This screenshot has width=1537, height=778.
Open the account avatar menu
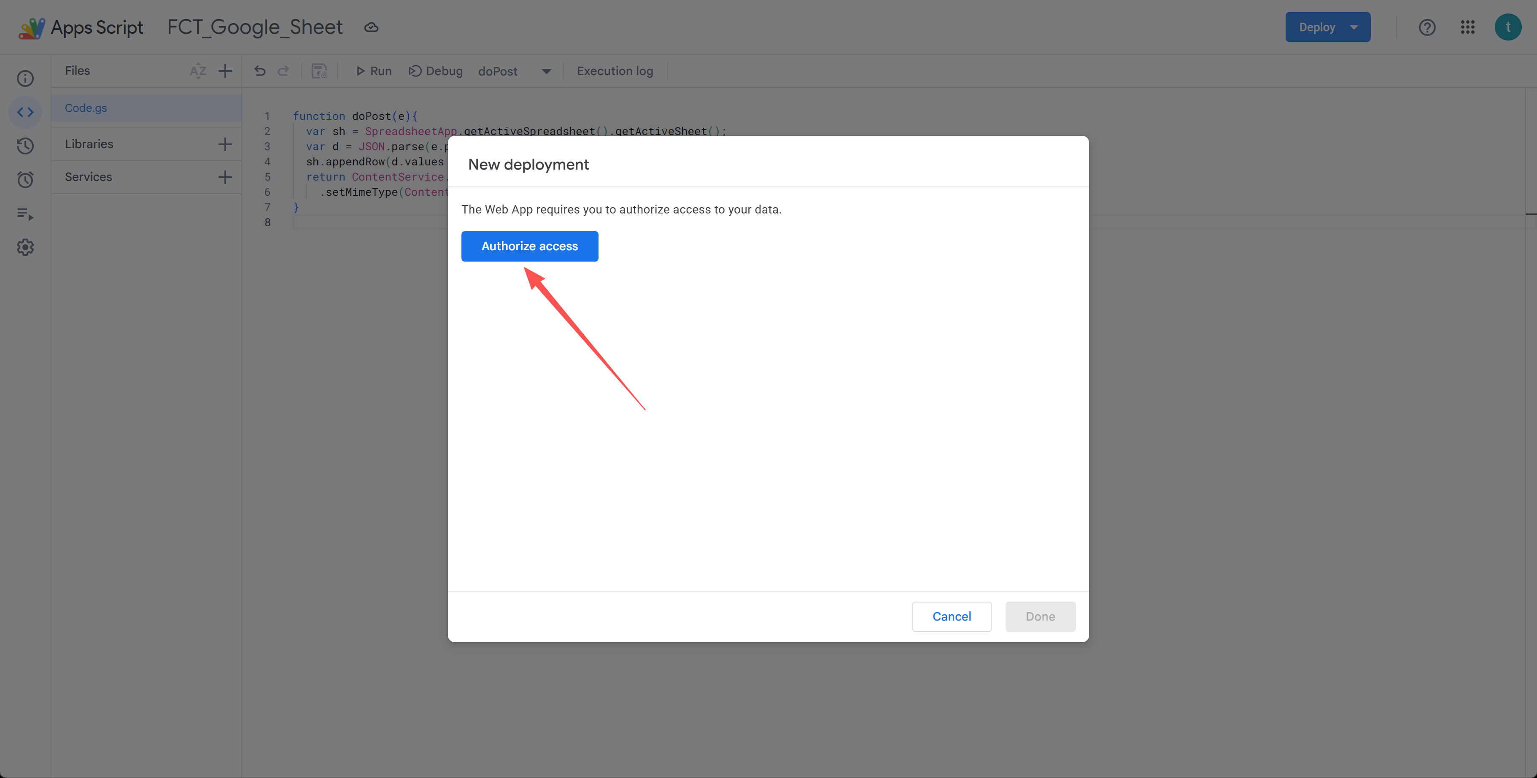click(x=1508, y=27)
